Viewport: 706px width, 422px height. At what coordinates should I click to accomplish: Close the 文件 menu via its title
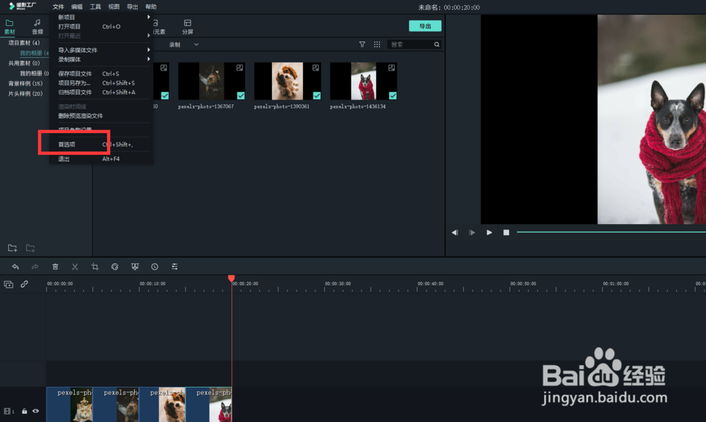point(58,7)
